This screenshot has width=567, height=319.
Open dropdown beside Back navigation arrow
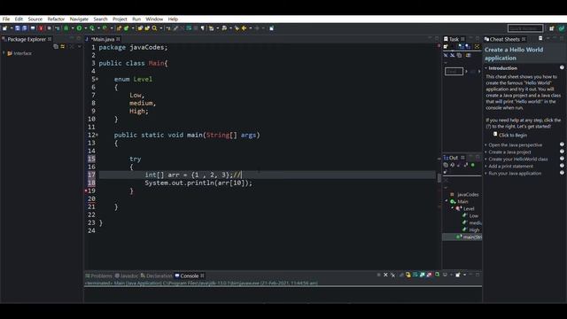pyautogui.click(x=250, y=28)
